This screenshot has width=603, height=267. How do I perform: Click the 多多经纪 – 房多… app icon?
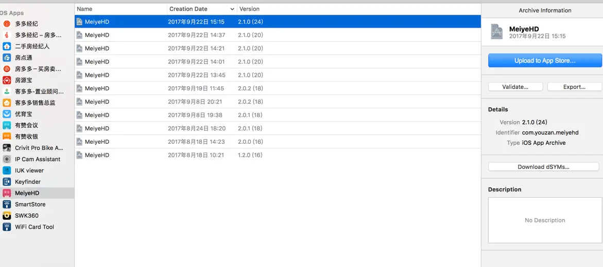7,35
